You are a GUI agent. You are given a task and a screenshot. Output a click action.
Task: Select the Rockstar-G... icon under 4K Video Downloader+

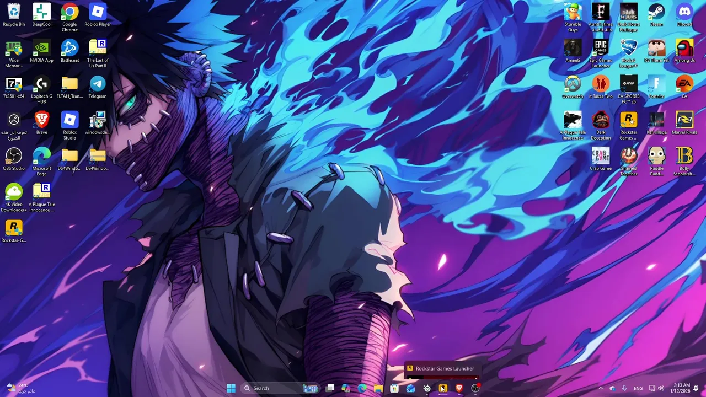14,231
